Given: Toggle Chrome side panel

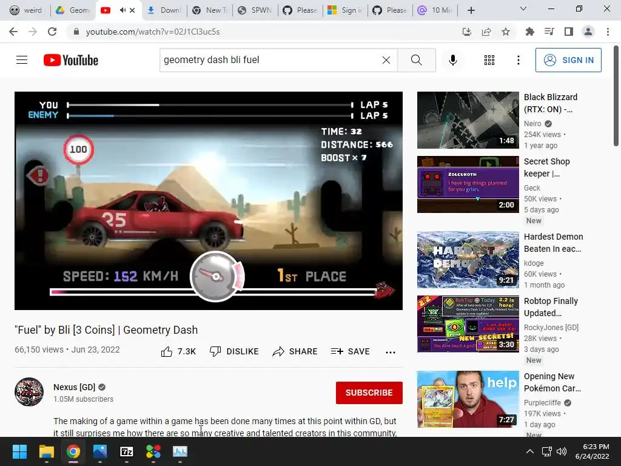Looking at the screenshot, I should pos(569,32).
